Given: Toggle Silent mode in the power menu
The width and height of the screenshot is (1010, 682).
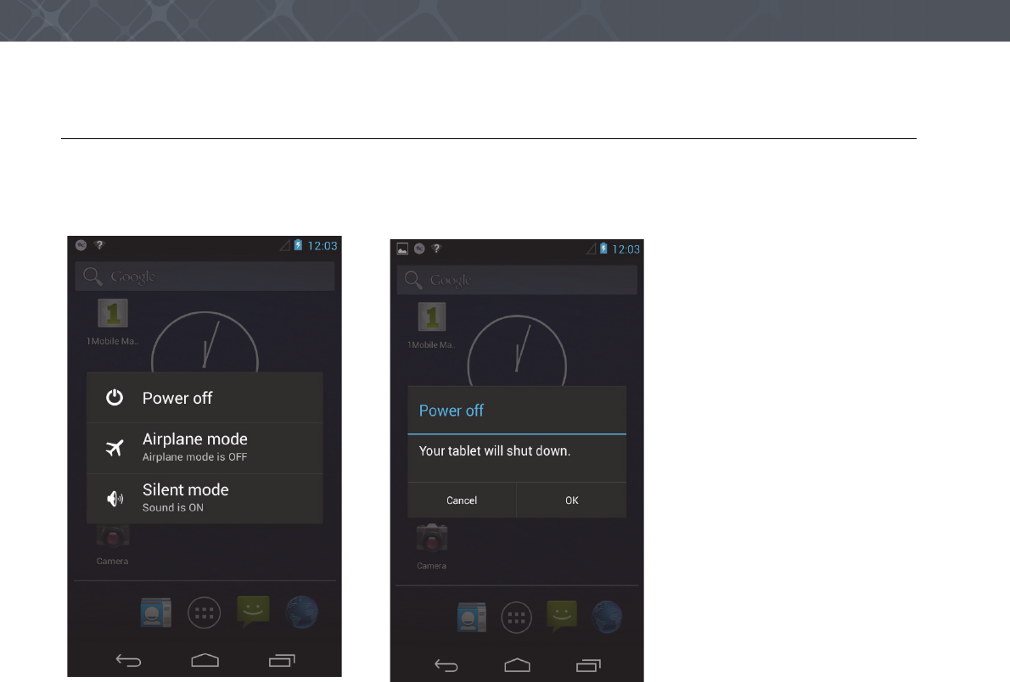Looking at the screenshot, I should tap(205, 499).
